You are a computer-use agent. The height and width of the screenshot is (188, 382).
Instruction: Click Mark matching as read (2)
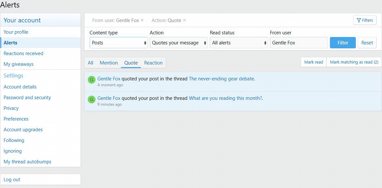(x=354, y=62)
